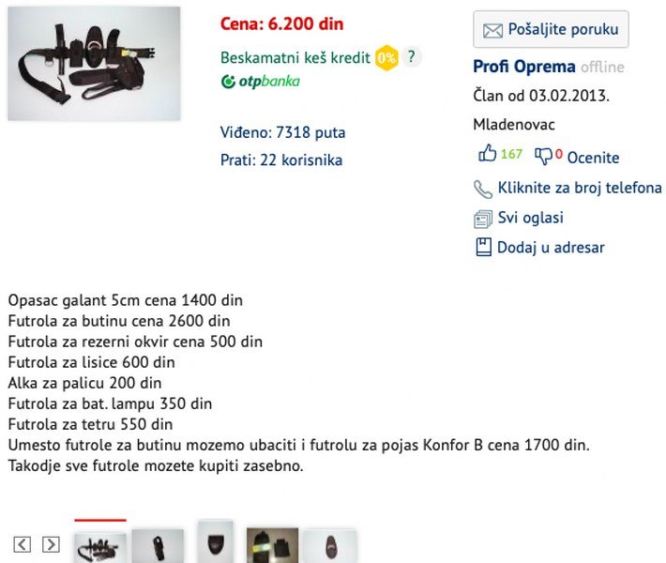
Task: Select the first gallery thumbnail of belt set
Action: pos(100,548)
